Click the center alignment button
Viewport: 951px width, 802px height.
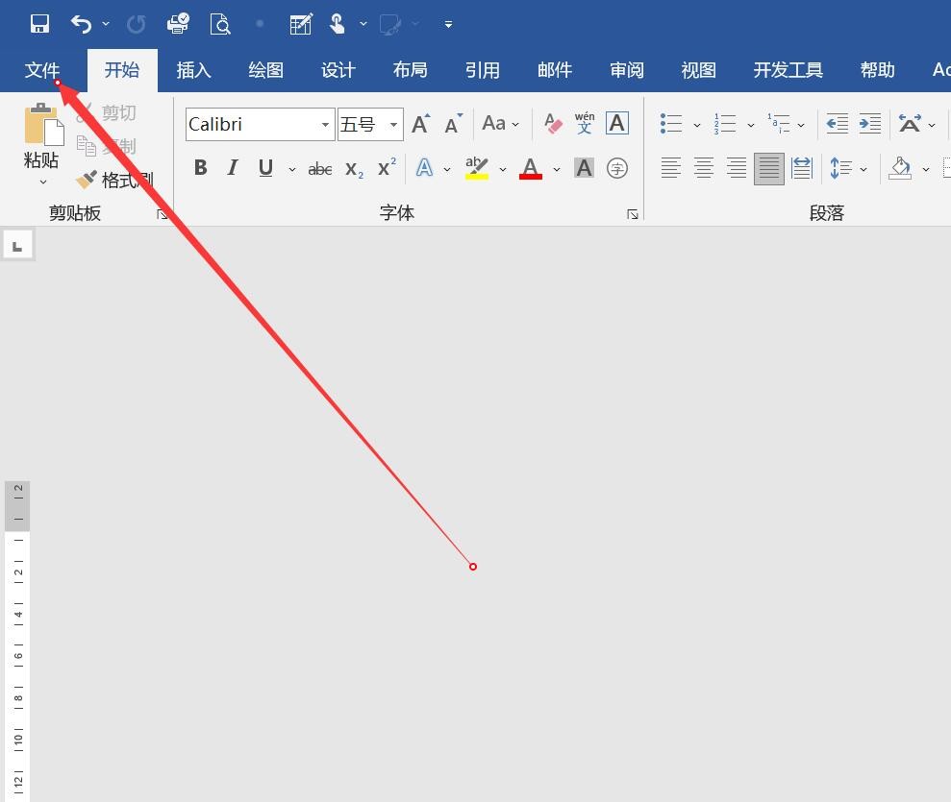704,168
